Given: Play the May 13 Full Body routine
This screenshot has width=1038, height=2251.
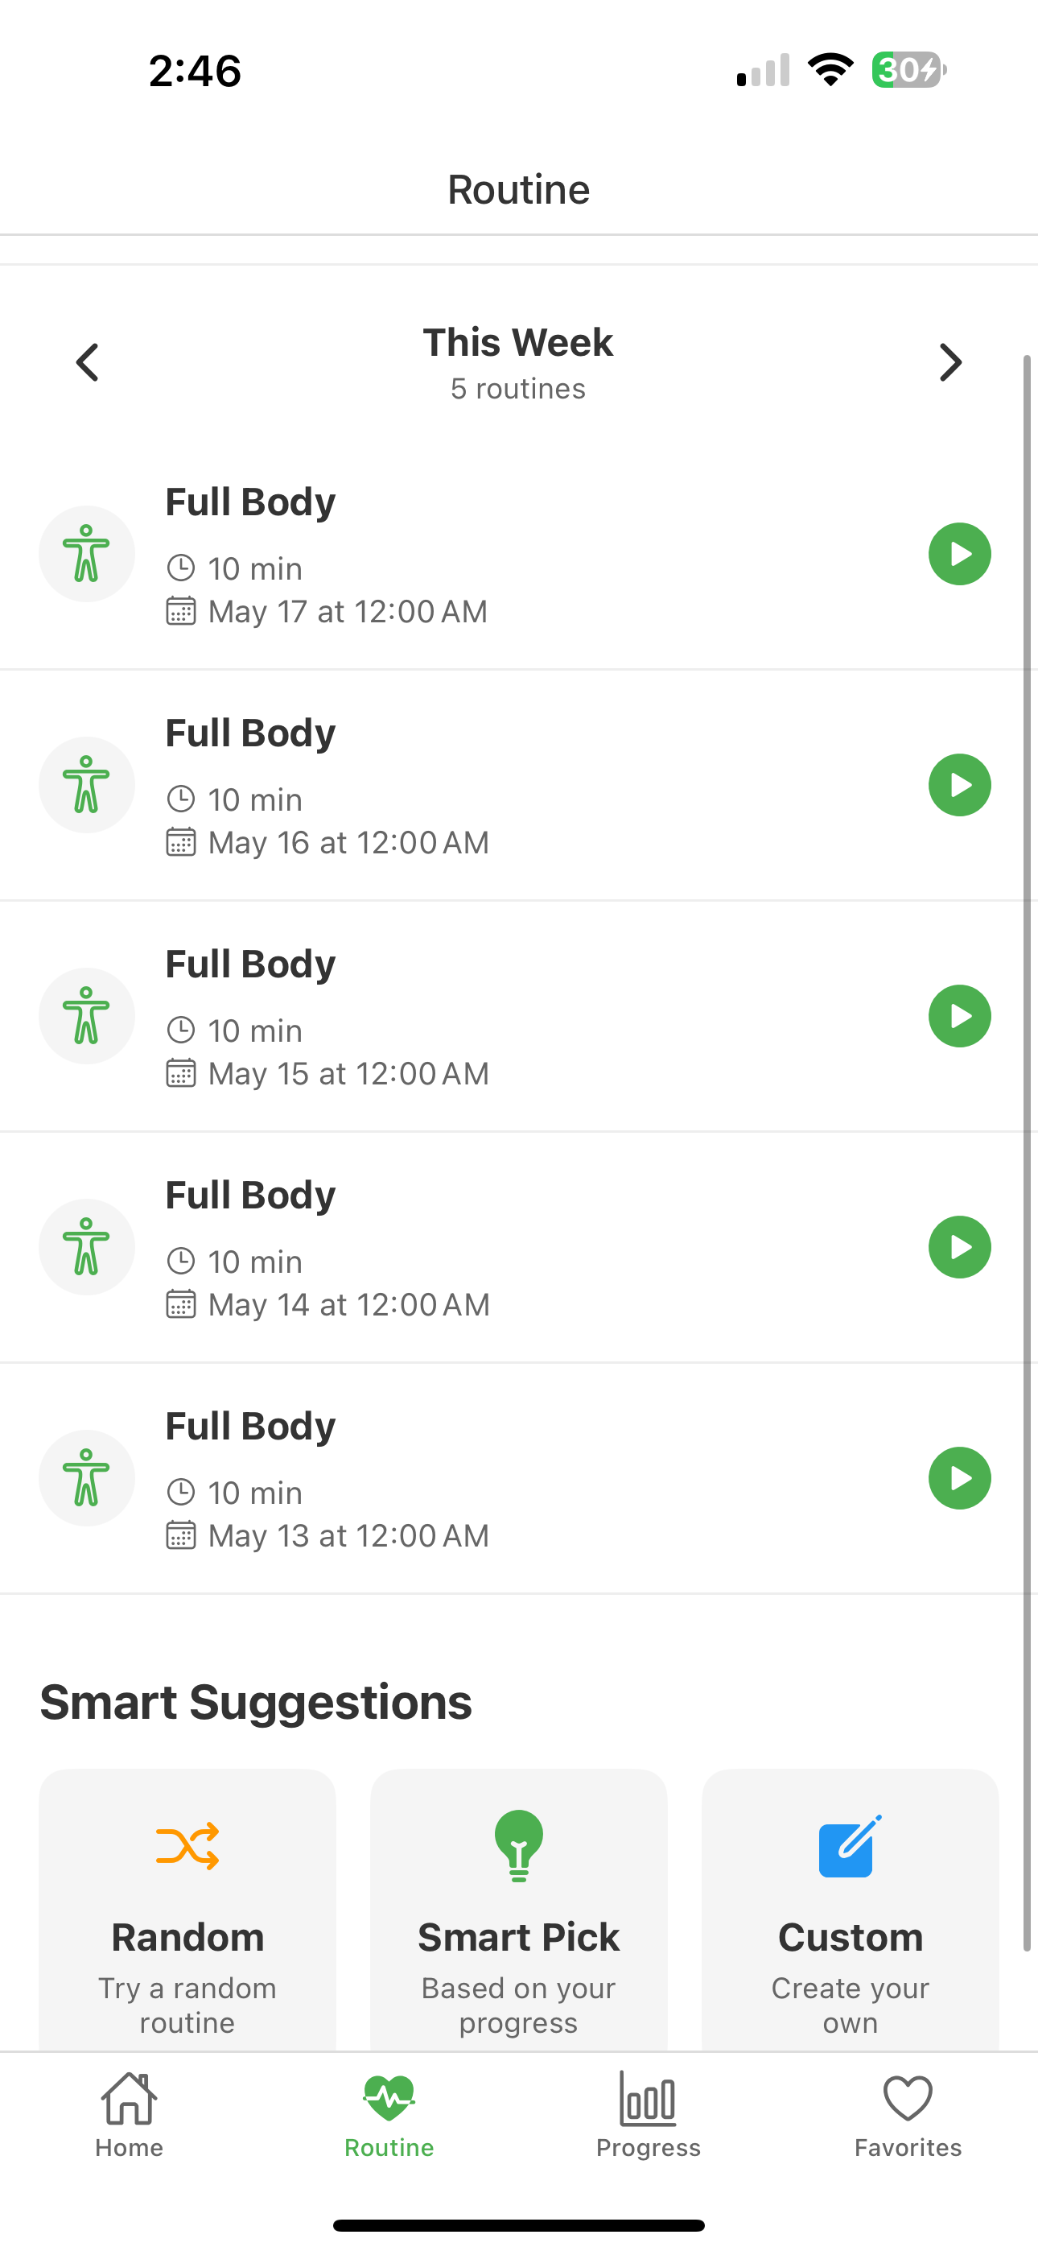Looking at the screenshot, I should click(x=959, y=1477).
